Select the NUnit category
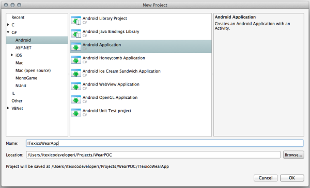Viewport: 310px width, 188px height. 21,86
